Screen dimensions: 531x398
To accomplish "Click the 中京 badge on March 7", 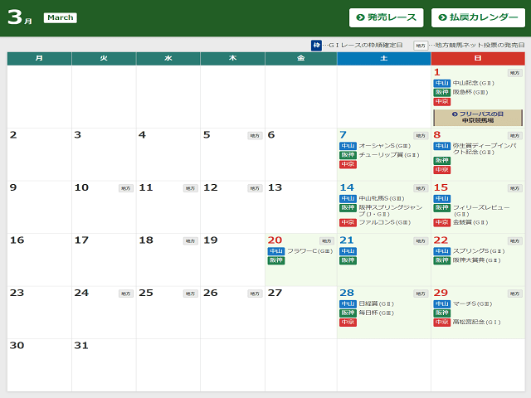I will (348, 164).
